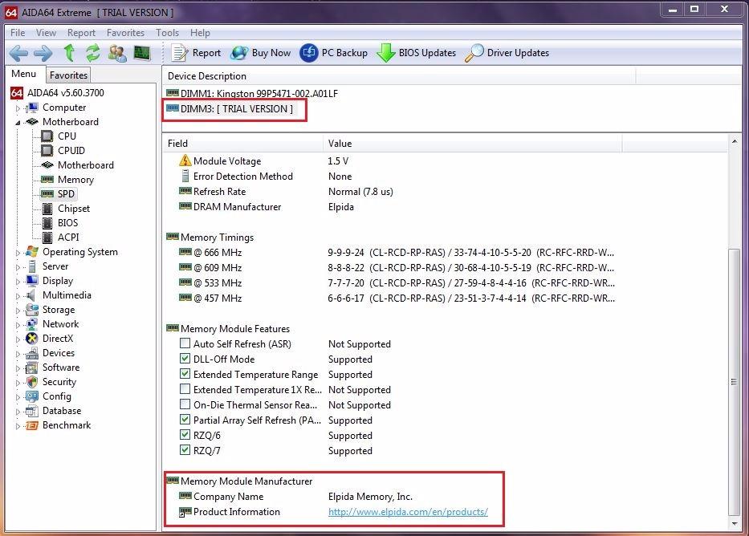Toggle the DLL-Off Mode checkbox

185,359
